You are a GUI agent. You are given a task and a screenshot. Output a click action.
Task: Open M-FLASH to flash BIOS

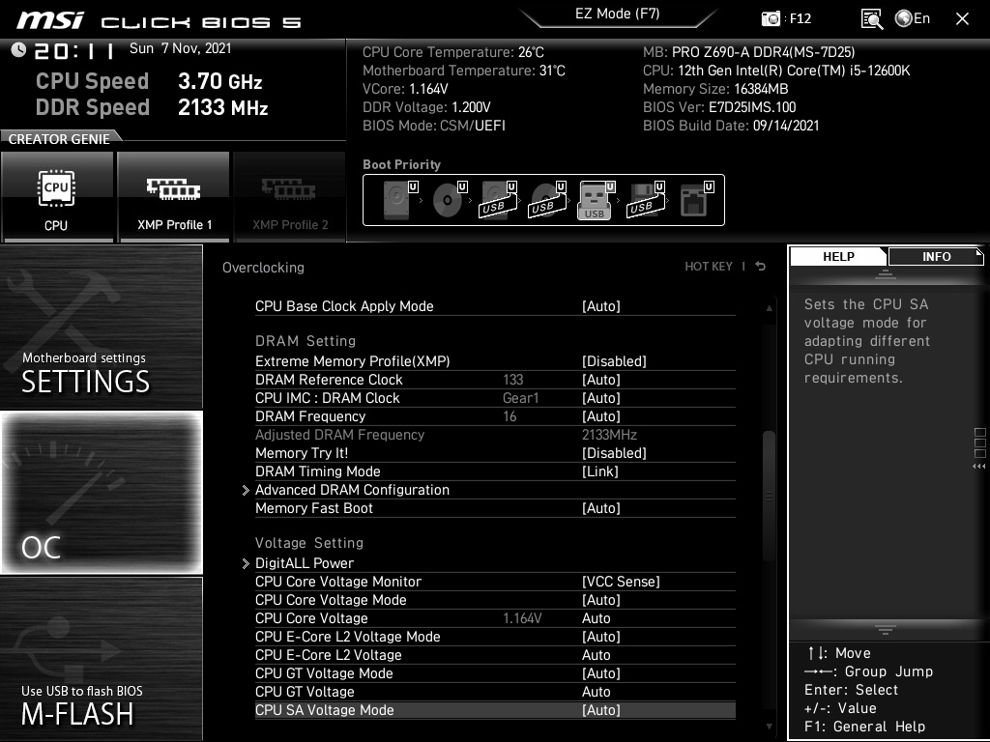pos(102,659)
